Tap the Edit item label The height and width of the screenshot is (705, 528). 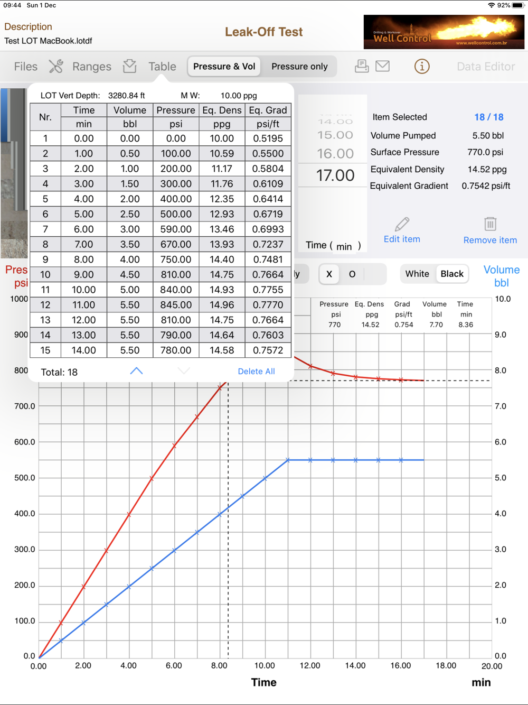coord(402,239)
